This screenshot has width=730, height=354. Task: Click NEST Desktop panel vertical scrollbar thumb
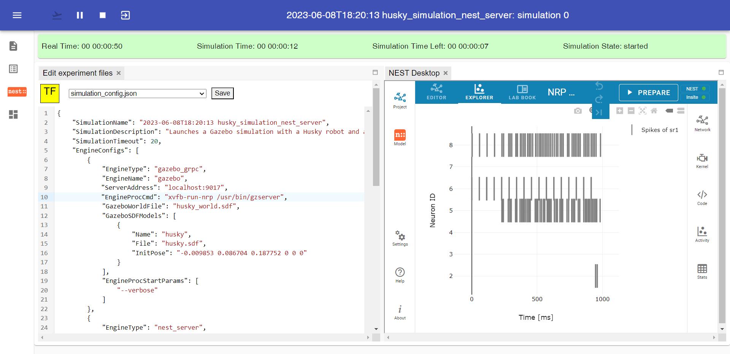722,205
